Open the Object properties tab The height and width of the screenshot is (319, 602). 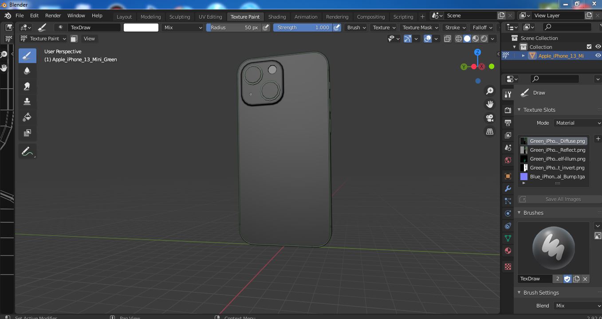508,176
